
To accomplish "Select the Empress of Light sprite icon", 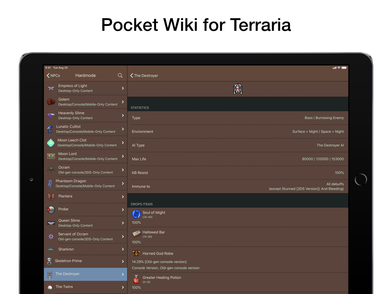I will pos(51,88).
